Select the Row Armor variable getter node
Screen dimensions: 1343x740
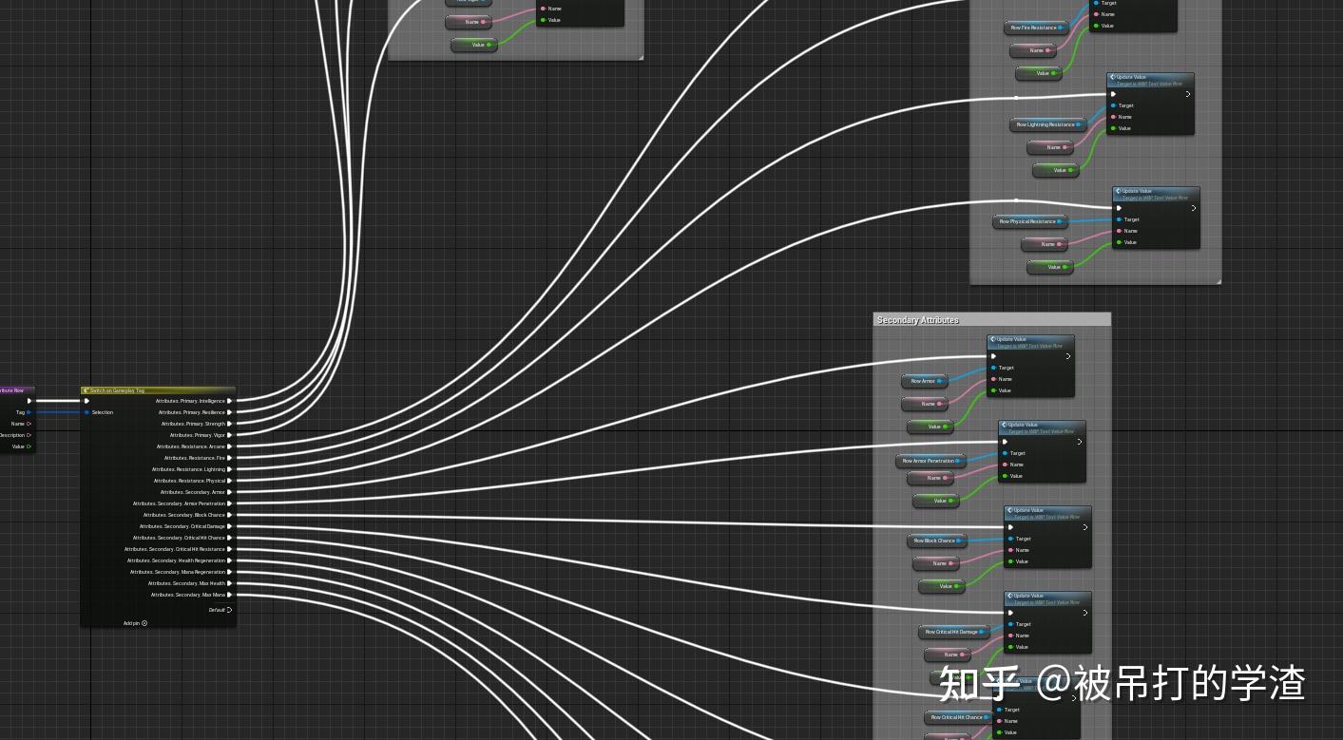click(x=924, y=381)
